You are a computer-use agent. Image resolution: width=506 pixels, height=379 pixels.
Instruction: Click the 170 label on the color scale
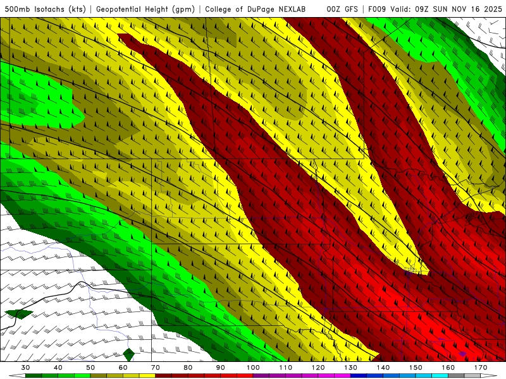point(481,368)
